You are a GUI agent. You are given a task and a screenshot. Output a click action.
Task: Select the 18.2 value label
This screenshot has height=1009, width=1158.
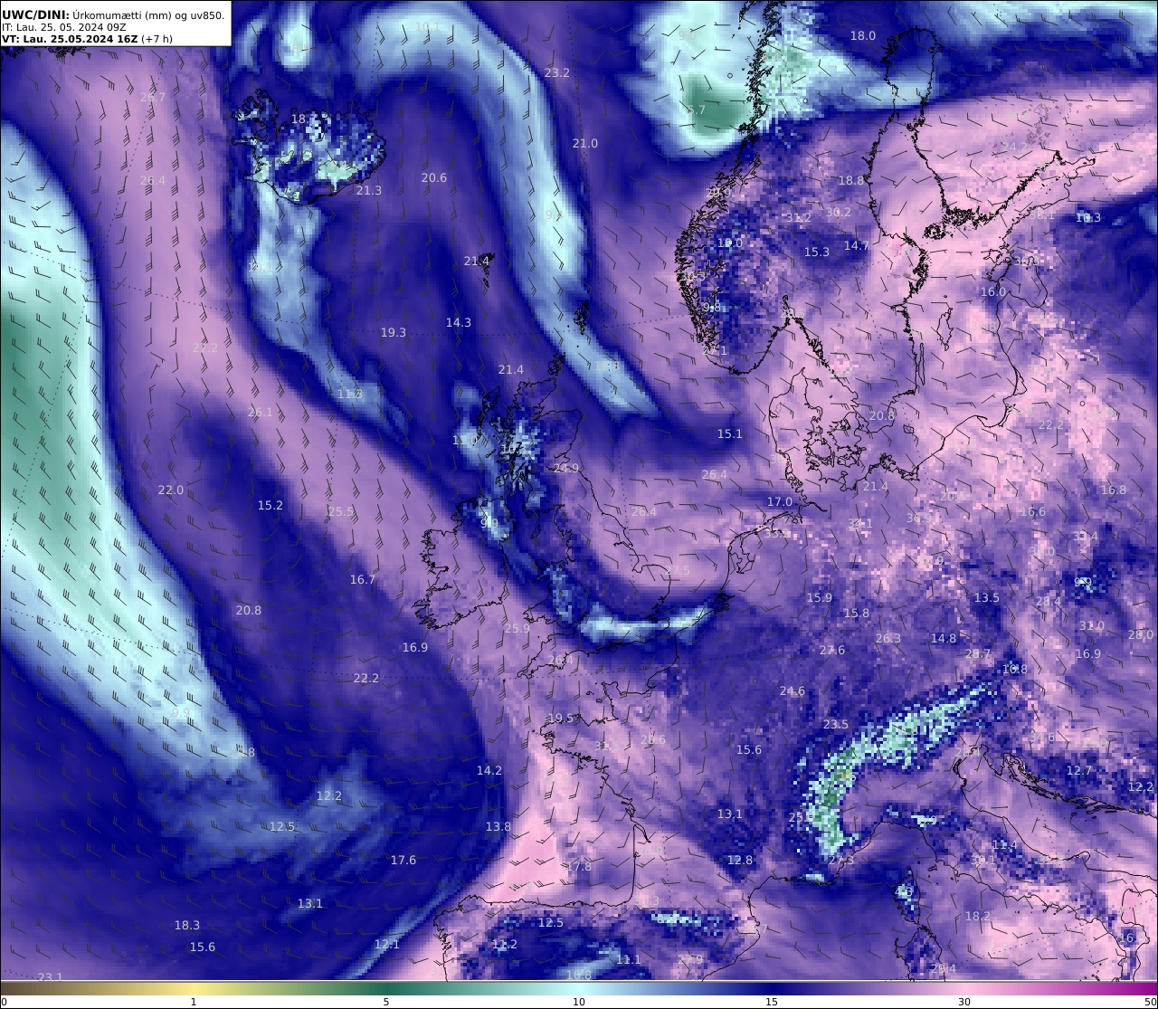pyautogui.click(x=978, y=916)
